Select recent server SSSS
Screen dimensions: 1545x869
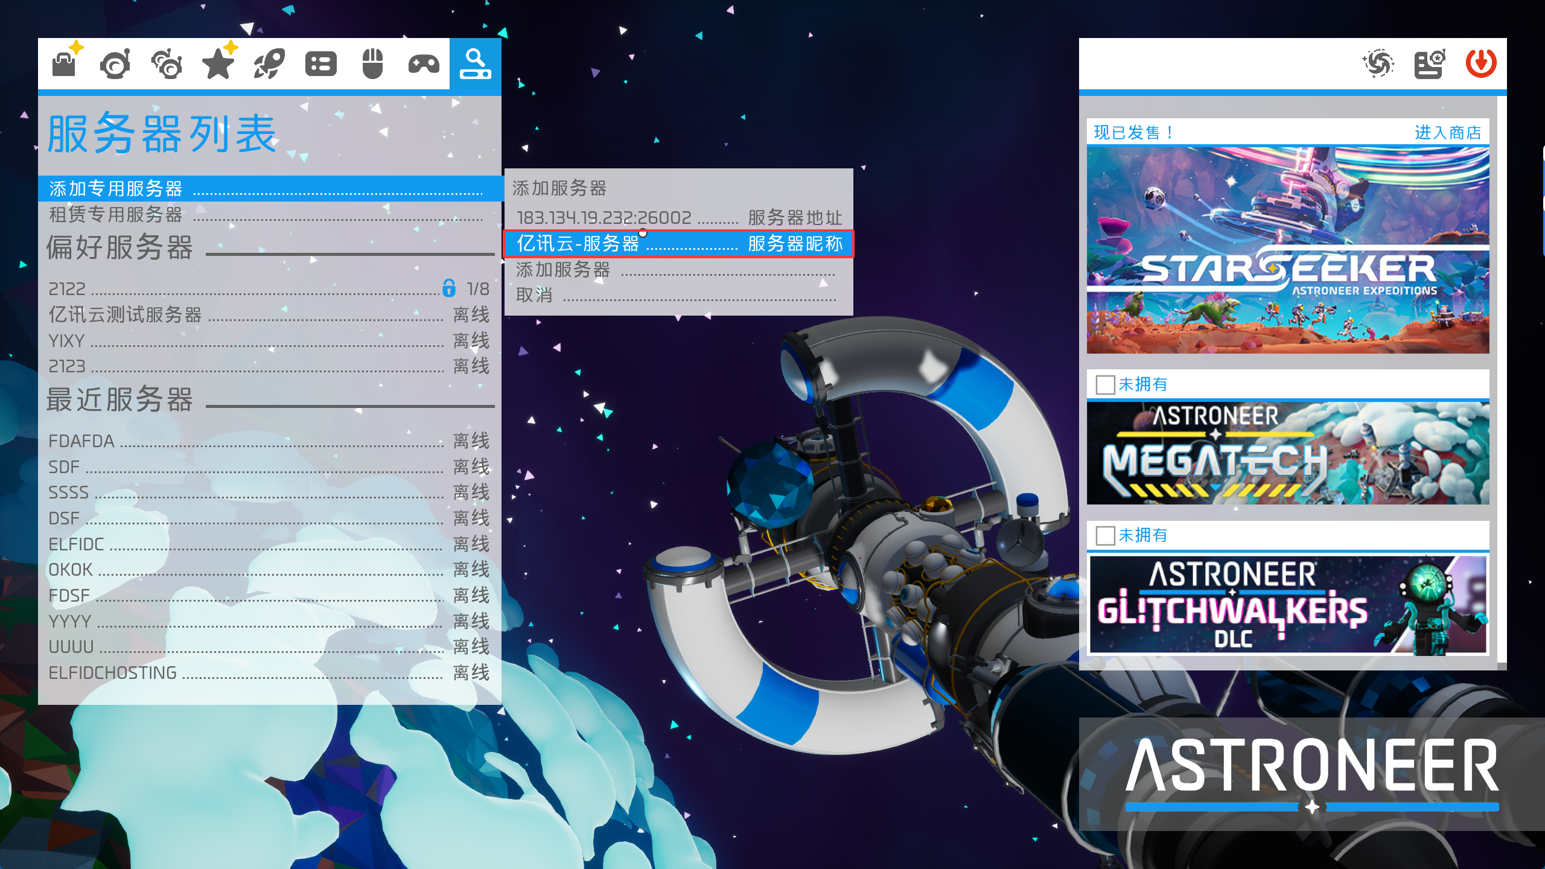click(270, 492)
